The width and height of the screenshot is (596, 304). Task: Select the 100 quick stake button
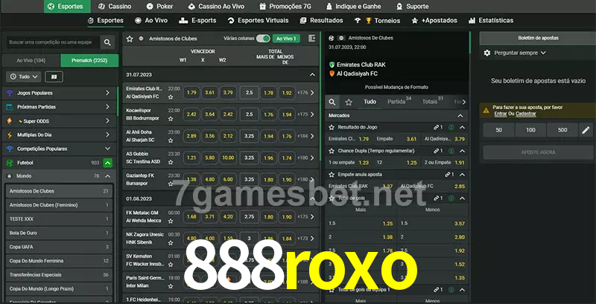[530, 130]
